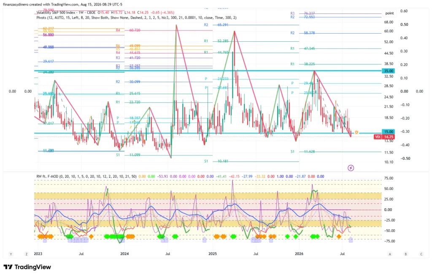Select the A marker on time axis
Viewport: 432px width, 276px height.
coord(390,254)
